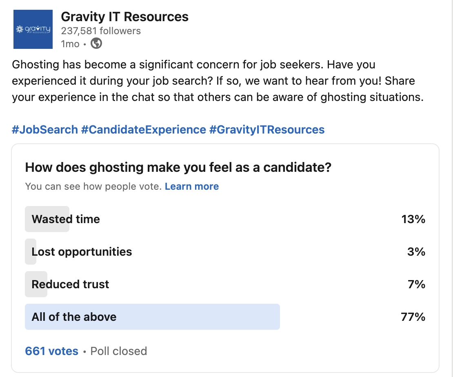Click the poll question heading

click(x=178, y=167)
